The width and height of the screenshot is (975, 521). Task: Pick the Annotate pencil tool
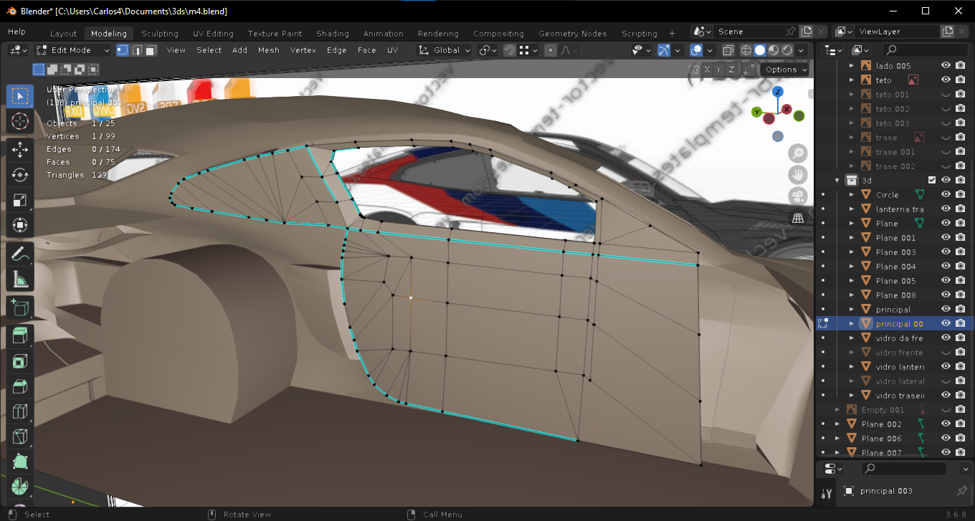coord(19,253)
